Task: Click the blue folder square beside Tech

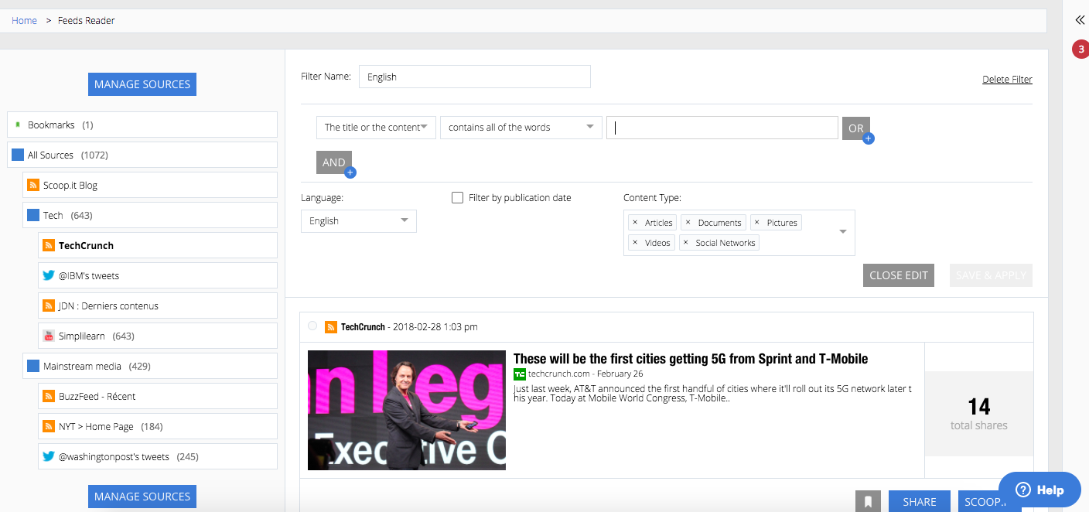Action: 33,216
